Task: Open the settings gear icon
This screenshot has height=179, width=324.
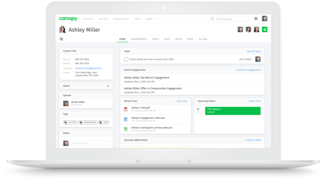Action: 256,19
